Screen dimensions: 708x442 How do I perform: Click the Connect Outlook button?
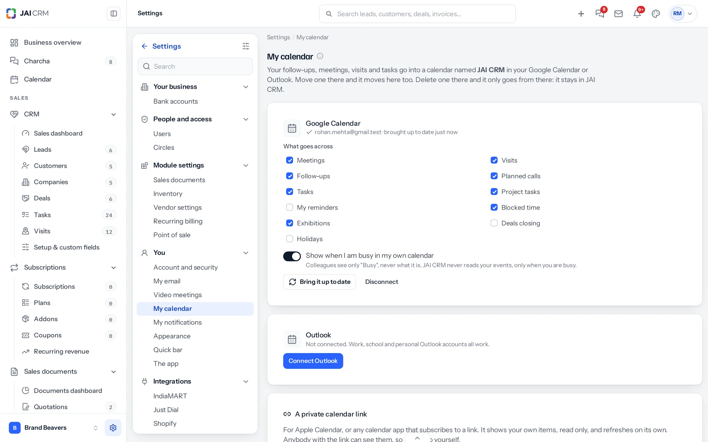313,361
